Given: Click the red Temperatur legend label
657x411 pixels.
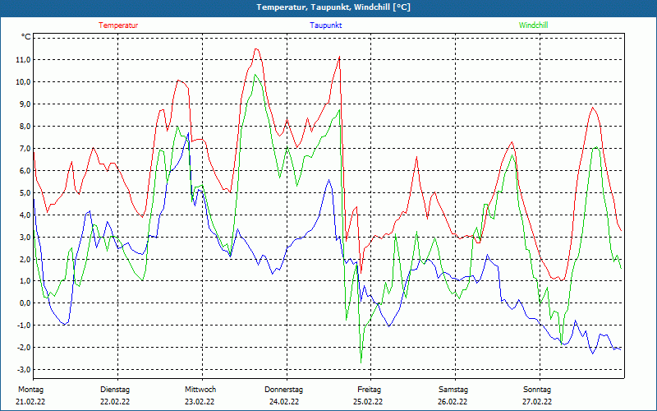Looking at the screenshot, I should (118, 25).
